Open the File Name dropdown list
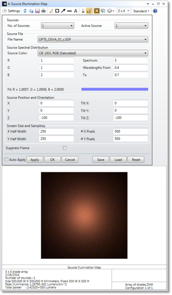Viewport: 172px width, 295px height. point(93,39)
